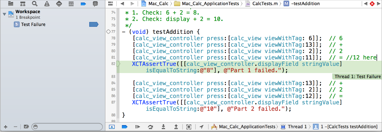Screen dimensions: 382x132
Task: Open the testAddition stack frame menu
Action: click(x=345, y=127)
